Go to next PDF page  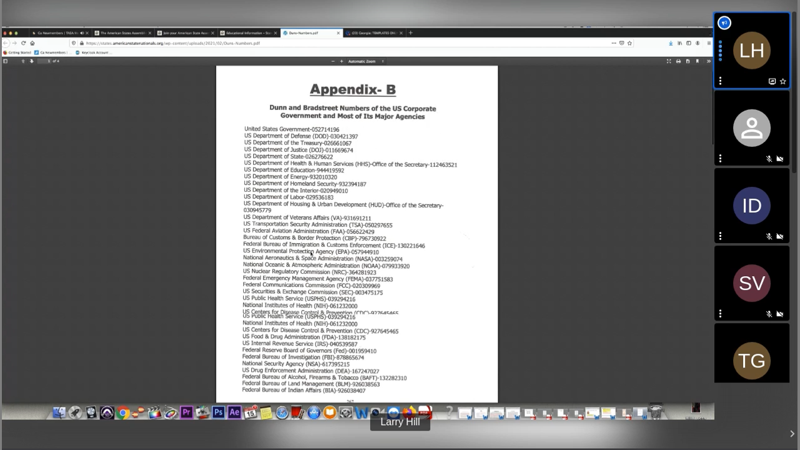click(x=32, y=61)
